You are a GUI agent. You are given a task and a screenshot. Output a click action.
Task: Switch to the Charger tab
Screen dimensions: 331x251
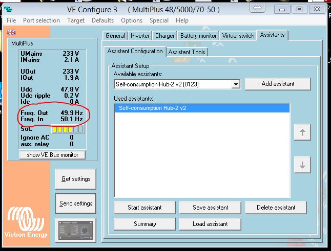click(164, 36)
